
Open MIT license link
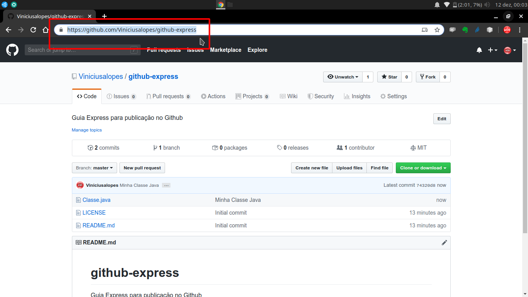tap(419, 148)
